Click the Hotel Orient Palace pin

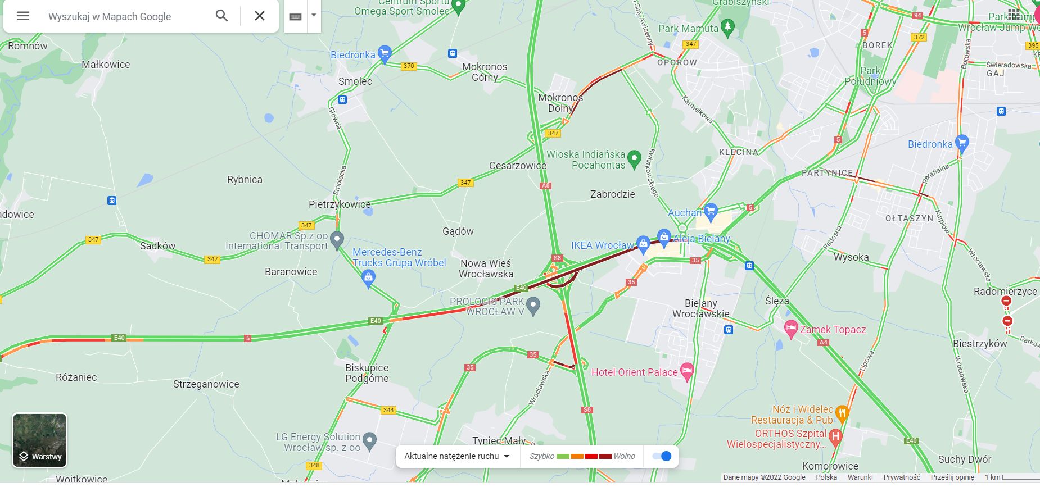click(x=687, y=371)
